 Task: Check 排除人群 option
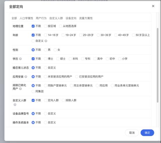[63, 100]
